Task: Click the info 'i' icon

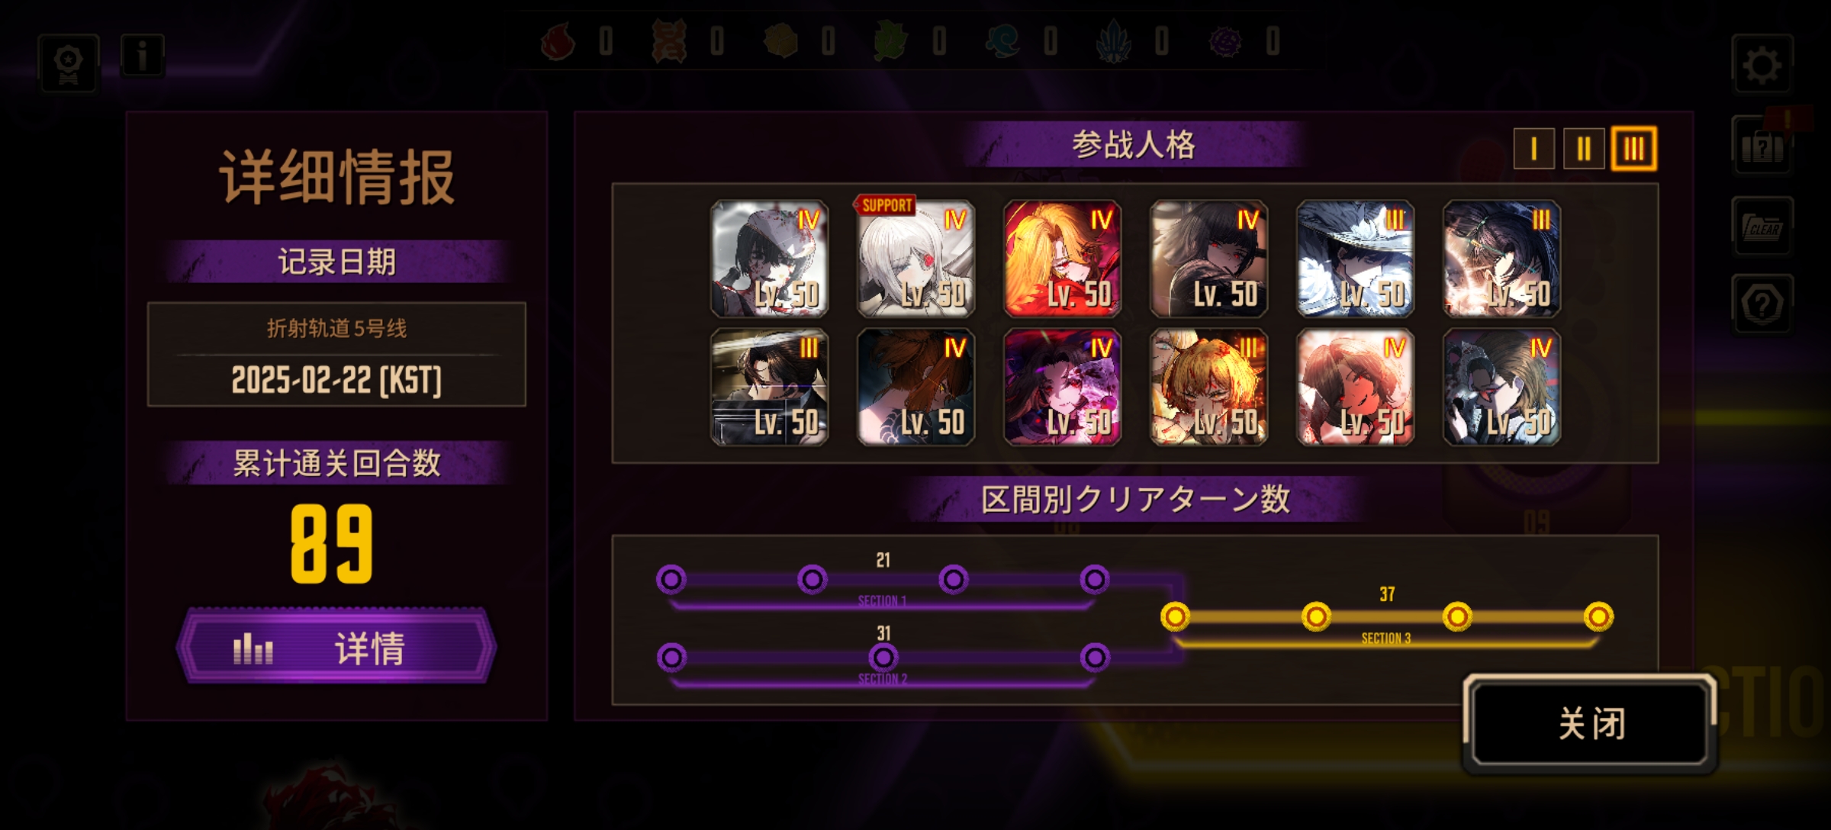Action: click(x=142, y=56)
